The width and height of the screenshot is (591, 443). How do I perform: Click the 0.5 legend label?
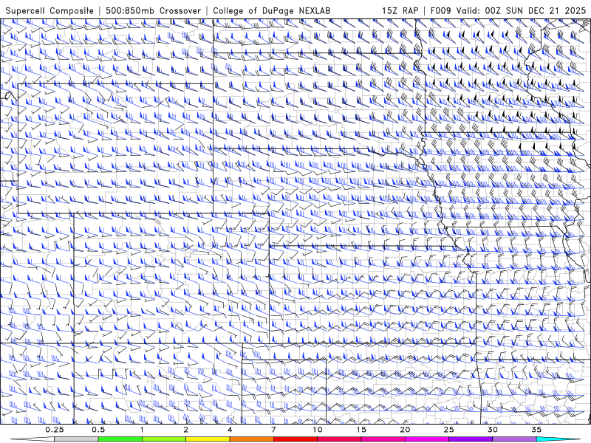pos(98,430)
